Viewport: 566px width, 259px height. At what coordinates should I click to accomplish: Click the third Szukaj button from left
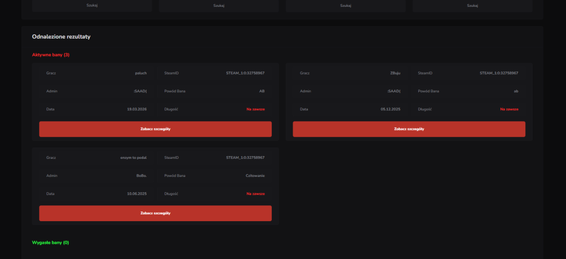point(345,6)
